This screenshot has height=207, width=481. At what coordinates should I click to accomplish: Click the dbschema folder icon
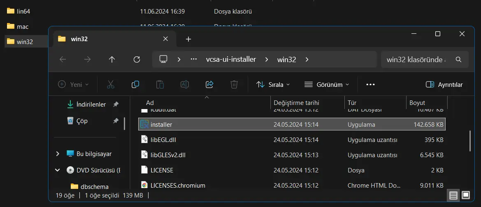[x=74, y=186]
